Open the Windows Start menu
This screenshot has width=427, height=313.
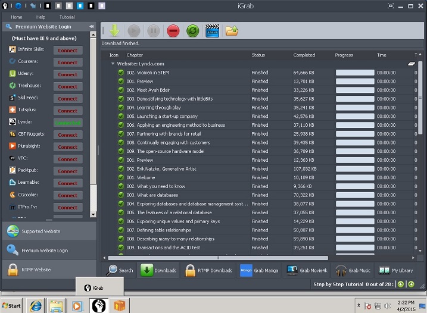(11, 306)
